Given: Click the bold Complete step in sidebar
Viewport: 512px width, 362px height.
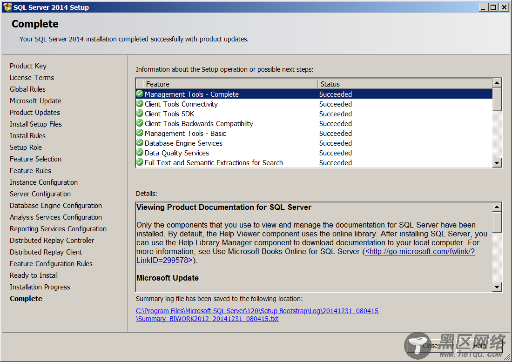Looking at the screenshot, I should click(x=26, y=299).
